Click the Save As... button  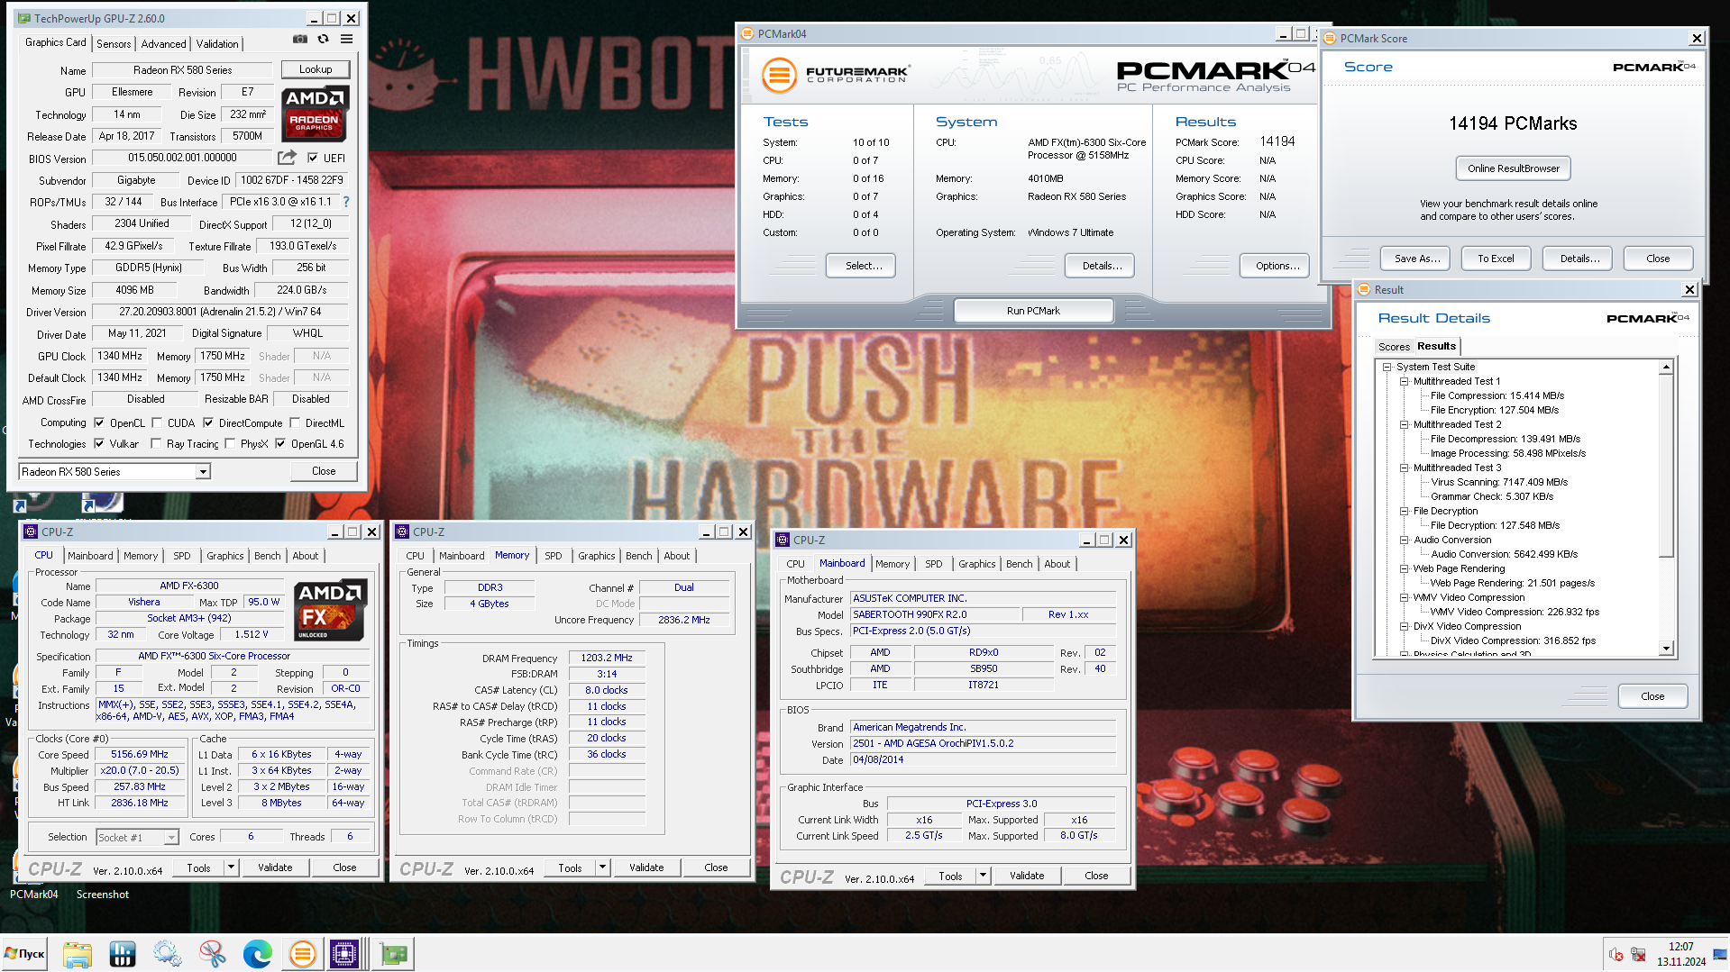point(1415,259)
